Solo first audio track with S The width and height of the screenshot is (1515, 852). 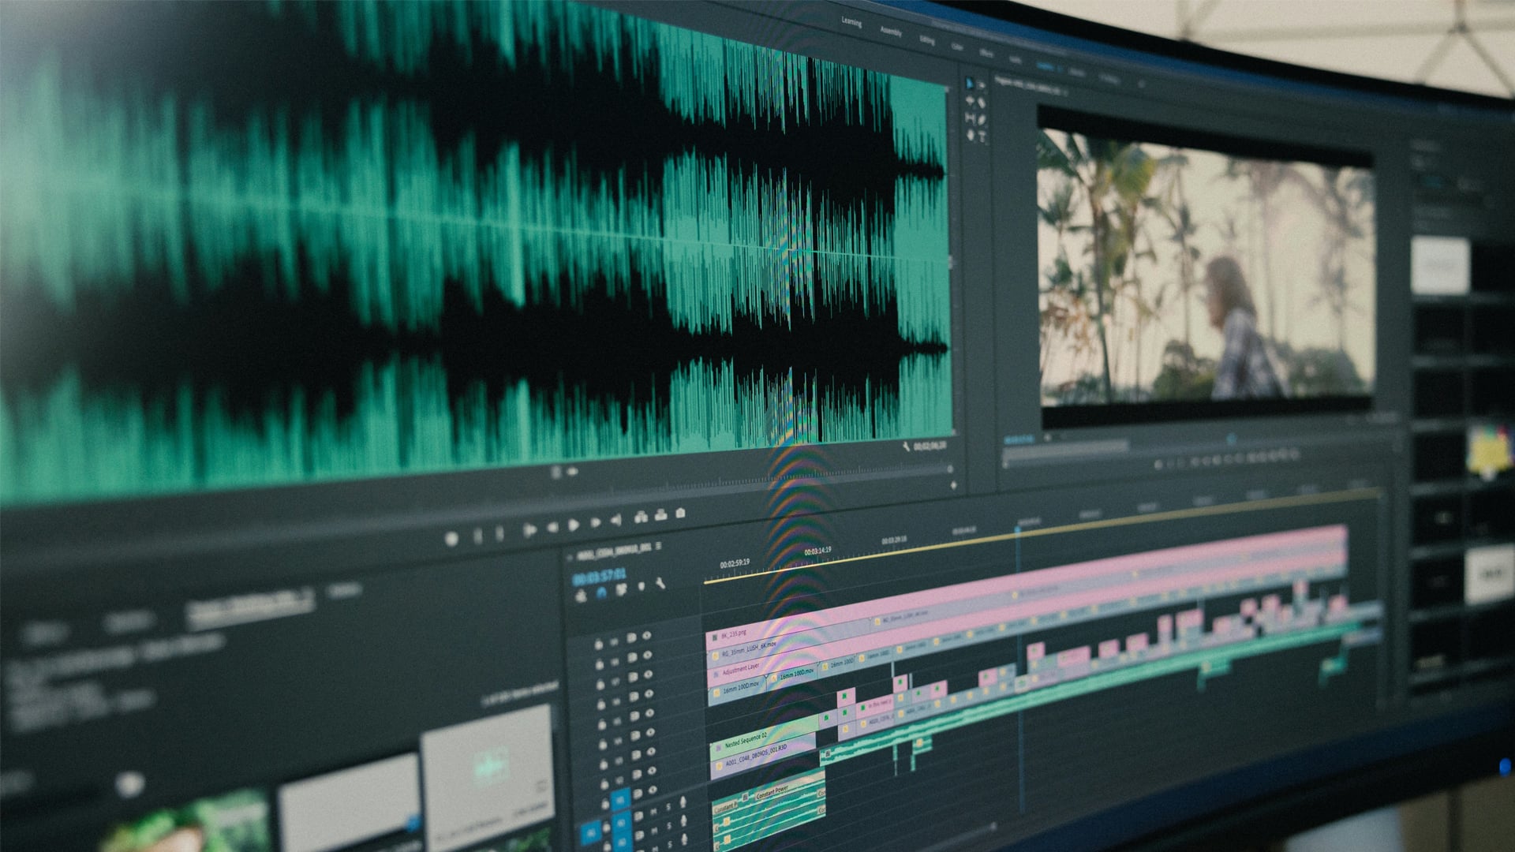click(668, 807)
